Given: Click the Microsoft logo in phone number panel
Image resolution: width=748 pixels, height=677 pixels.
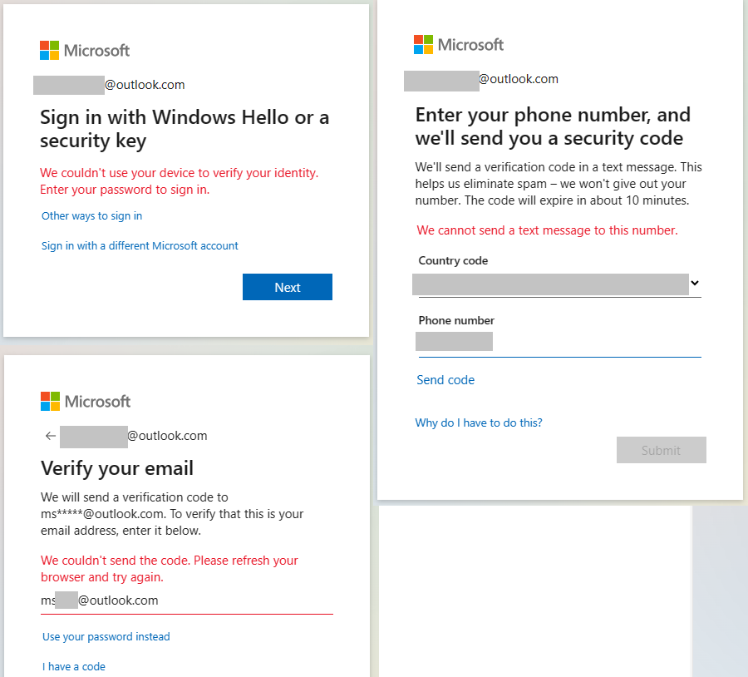Looking at the screenshot, I should click(459, 44).
